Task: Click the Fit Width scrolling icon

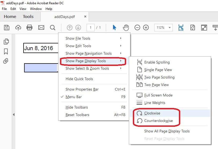Action: (x=181, y=28)
